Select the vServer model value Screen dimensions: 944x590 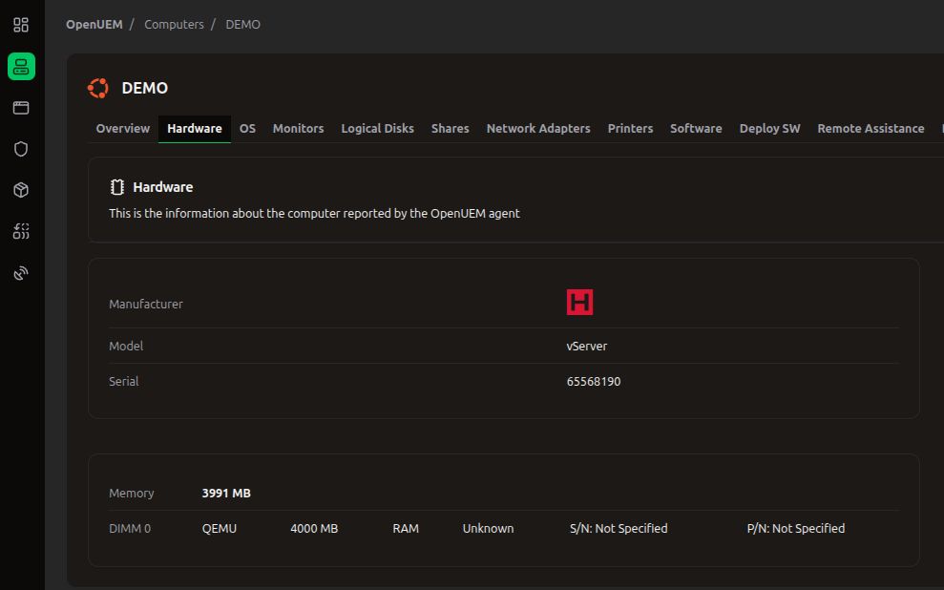pos(587,347)
